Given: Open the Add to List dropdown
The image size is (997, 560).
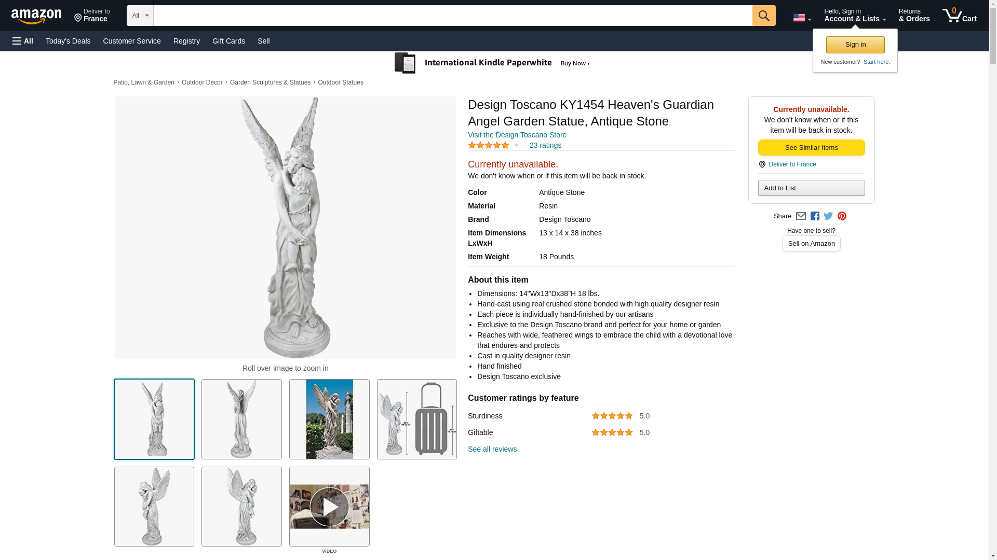Looking at the screenshot, I should [811, 188].
